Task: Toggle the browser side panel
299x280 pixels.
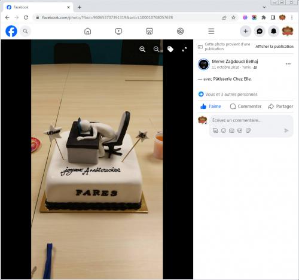Action: tap(273, 17)
